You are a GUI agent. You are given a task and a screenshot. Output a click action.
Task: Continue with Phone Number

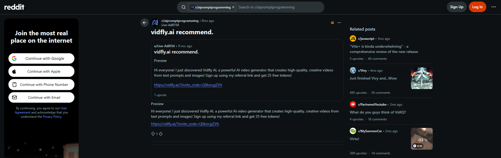tap(41, 85)
